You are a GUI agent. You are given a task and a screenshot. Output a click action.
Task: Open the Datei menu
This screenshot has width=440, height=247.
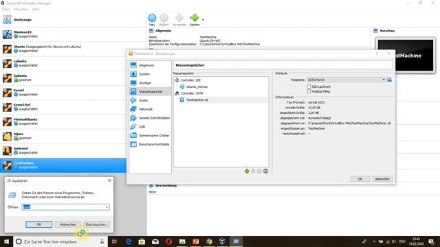5,9
